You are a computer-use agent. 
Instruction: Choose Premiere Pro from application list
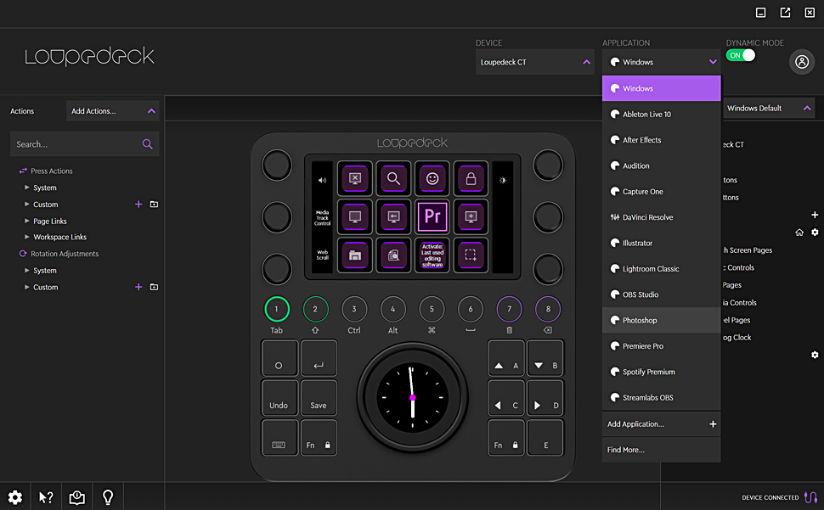pos(661,345)
